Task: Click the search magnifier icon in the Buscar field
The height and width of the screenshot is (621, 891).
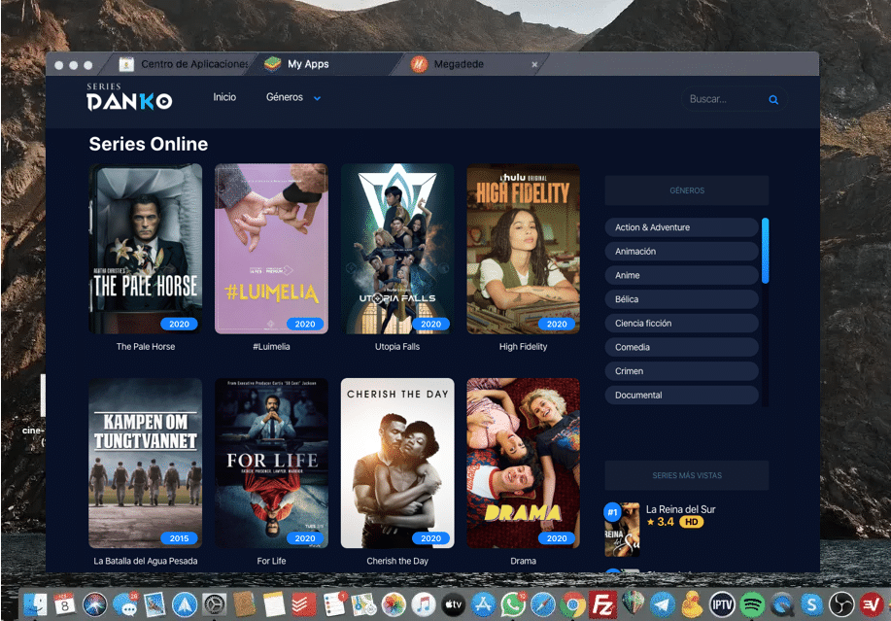Action: 773,100
